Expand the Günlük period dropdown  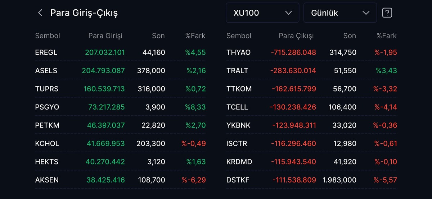340,13
